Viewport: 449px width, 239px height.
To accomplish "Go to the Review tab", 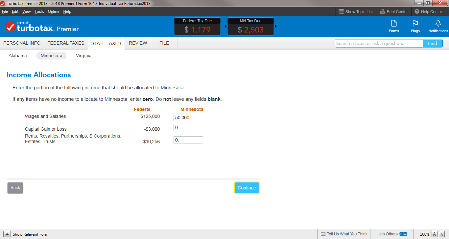I will point(138,43).
